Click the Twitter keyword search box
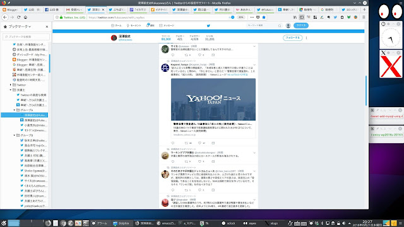Screen dimensions: 404x227 (264, 25)
